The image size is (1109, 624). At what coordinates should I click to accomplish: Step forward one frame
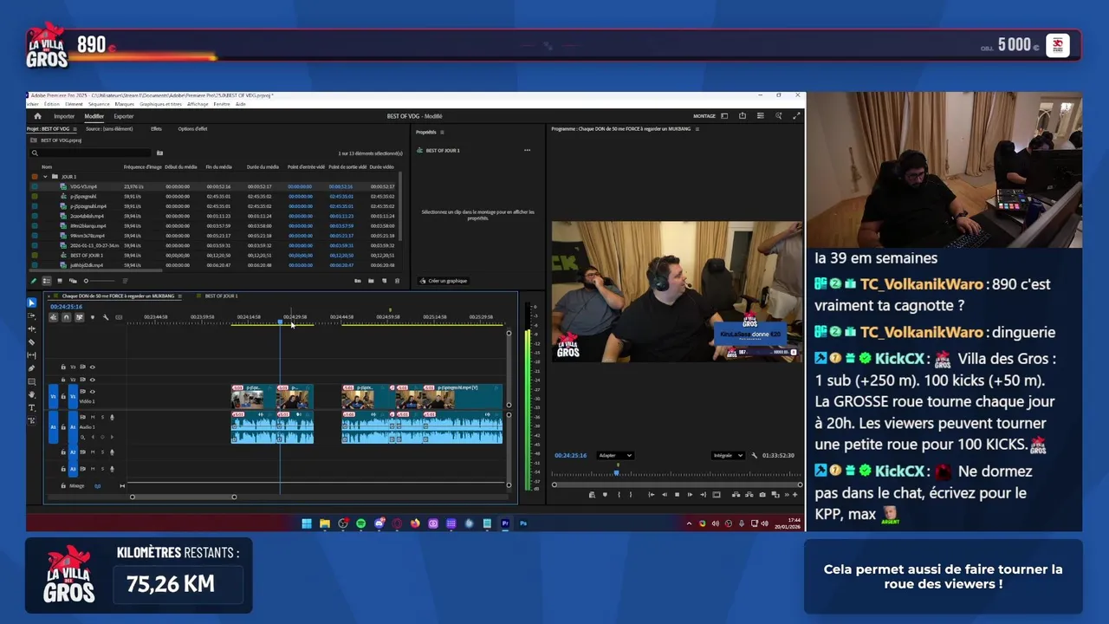tap(690, 495)
